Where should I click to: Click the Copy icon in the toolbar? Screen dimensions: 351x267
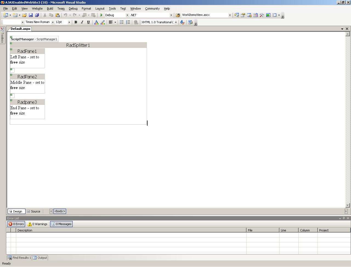51,15
